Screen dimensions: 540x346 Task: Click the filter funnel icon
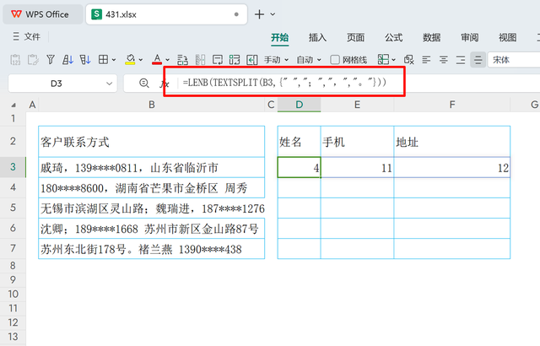51,60
